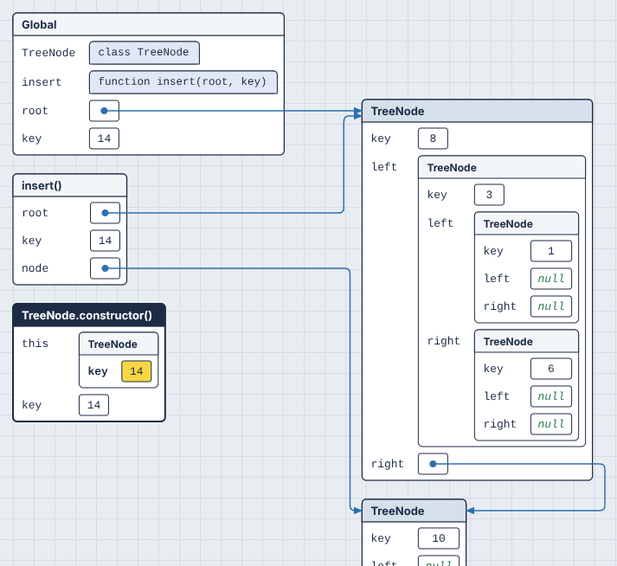
Task: Click the left null of node with key 6
Action: pos(551,396)
